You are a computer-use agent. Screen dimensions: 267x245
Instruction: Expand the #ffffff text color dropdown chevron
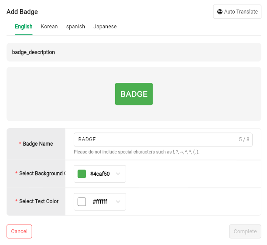[x=118, y=202]
